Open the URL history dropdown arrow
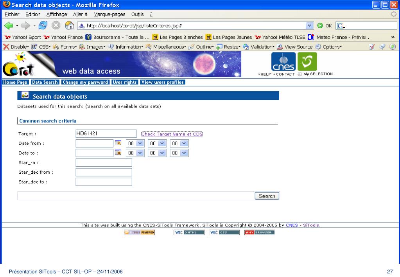This screenshot has width=400, height=277. pyautogui.click(x=309, y=25)
